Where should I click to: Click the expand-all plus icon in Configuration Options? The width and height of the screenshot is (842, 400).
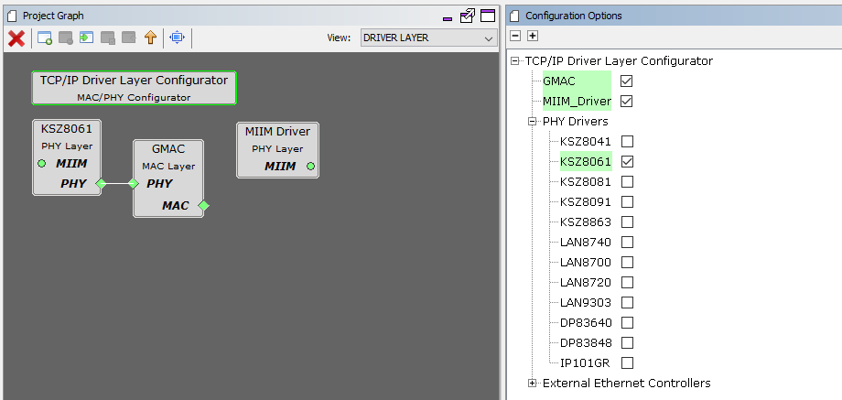532,36
